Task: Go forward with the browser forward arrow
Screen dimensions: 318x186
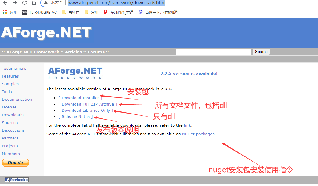Action: coord(15,3)
